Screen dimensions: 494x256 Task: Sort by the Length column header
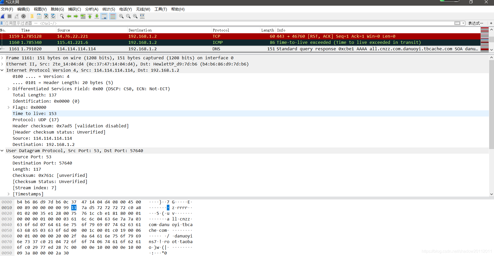click(x=268, y=30)
